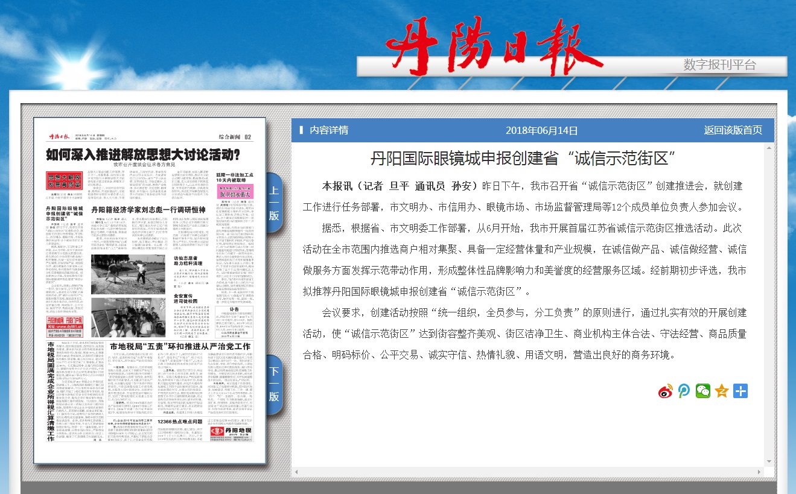
Task: Click 数字报刊平台 banner text
Action: [x=719, y=65]
